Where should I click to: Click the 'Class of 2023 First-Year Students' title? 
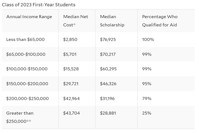point(39,5)
